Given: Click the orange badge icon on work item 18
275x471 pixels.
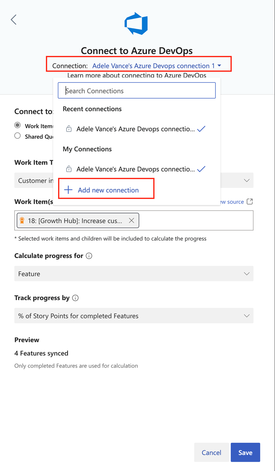Looking at the screenshot, I should pyautogui.click(x=22, y=221).
